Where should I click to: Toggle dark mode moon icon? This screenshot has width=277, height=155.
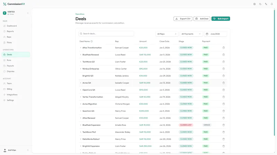click(260, 4)
